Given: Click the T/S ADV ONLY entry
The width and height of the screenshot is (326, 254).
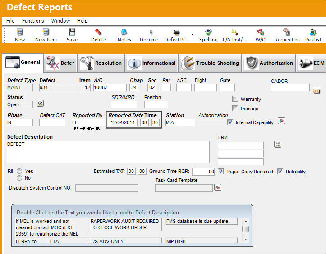Looking at the screenshot, I should pyautogui.click(x=126, y=240).
